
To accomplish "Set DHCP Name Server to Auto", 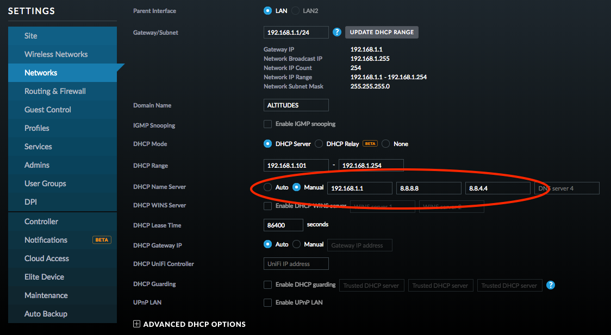I will pyautogui.click(x=267, y=187).
